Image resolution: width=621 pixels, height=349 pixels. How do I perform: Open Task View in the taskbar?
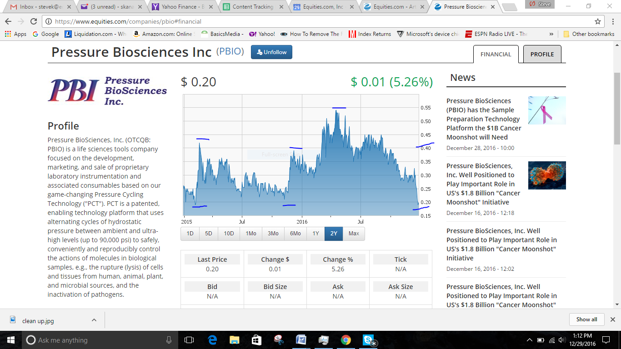[x=189, y=340]
